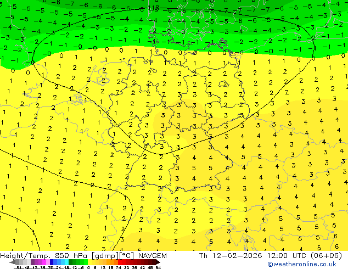Click the dark blue swatch in legend
Screen dimensions: 348x269
pyautogui.click(x=52, y=262)
